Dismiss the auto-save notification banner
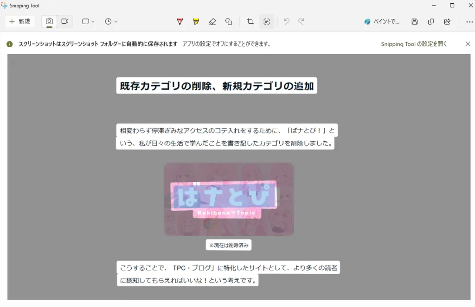Image resolution: width=475 pixels, height=307 pixels. point(468,44)
